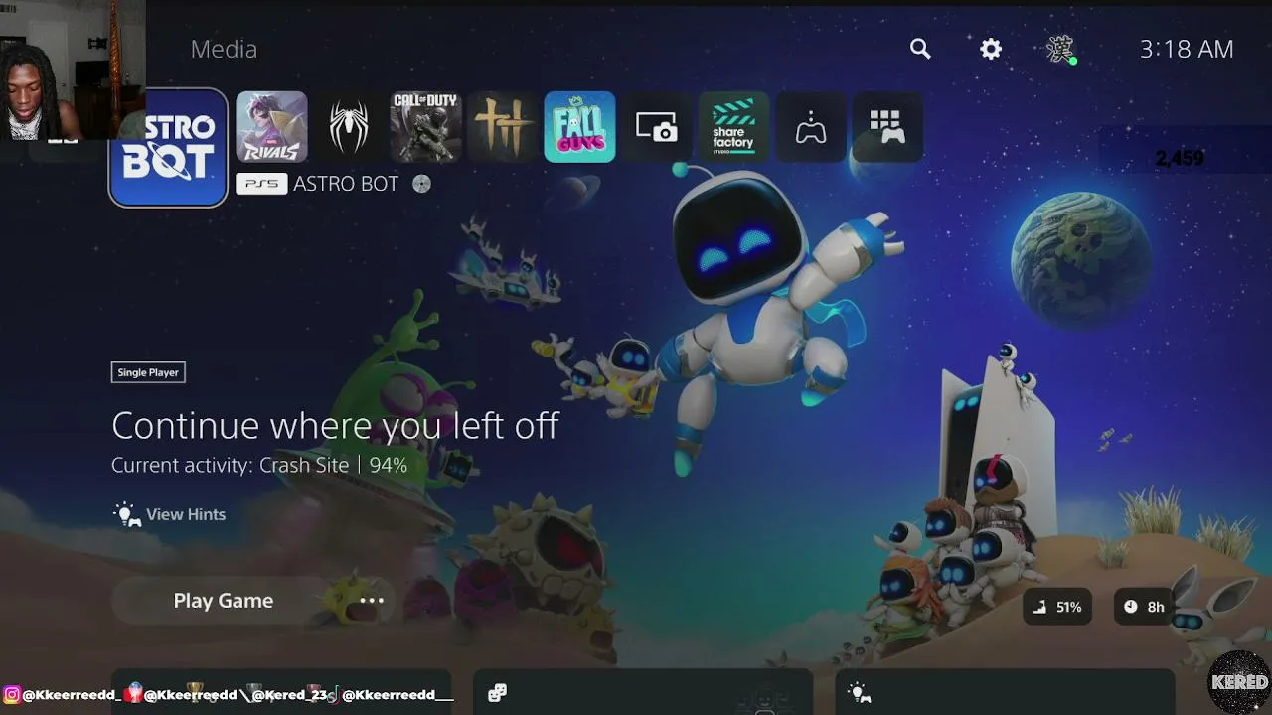Open the Marvel Rivals game tile
1272x715 pixels.
[271, 127]
